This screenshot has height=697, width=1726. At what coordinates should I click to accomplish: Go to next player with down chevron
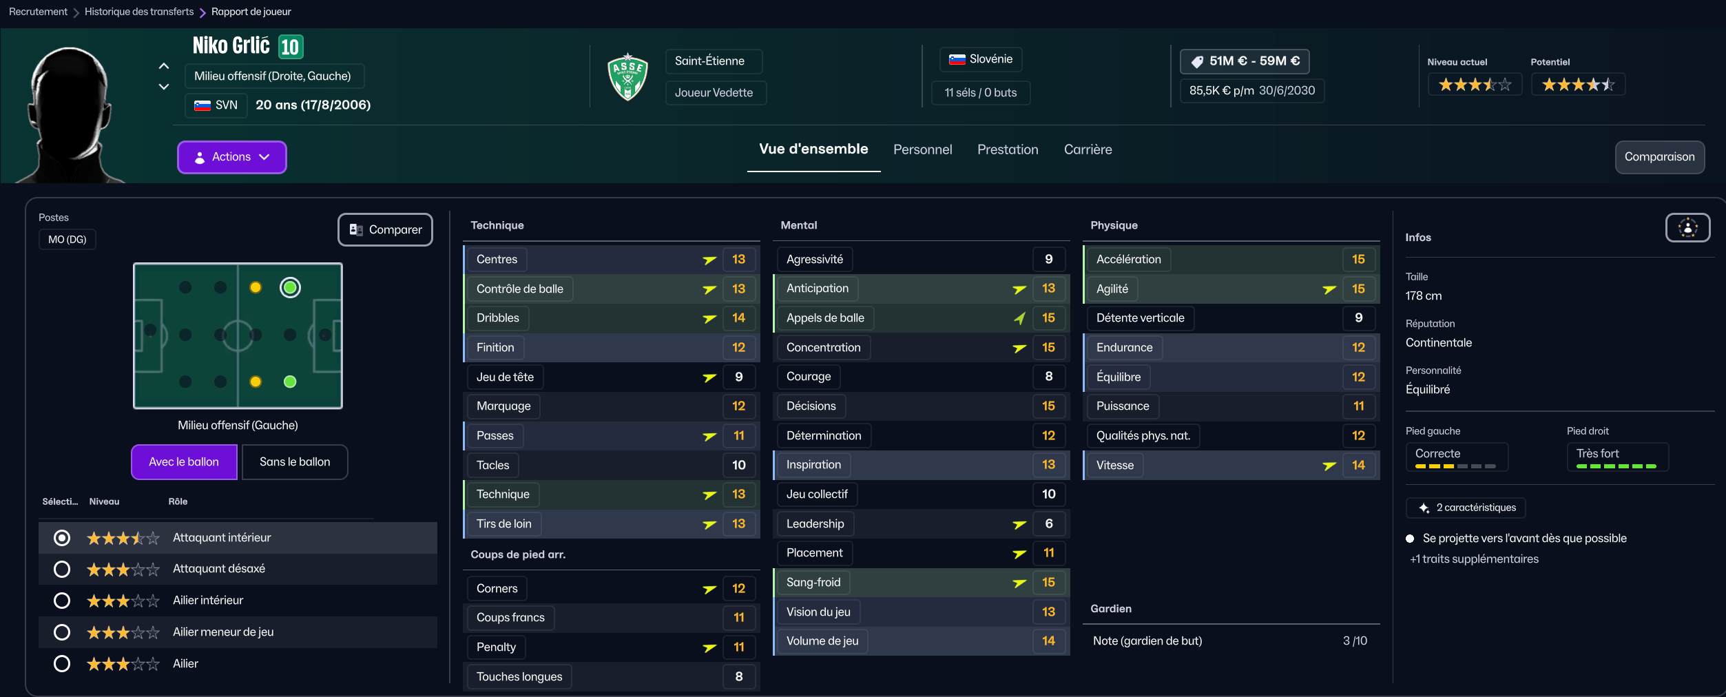[x=164, y=87]
